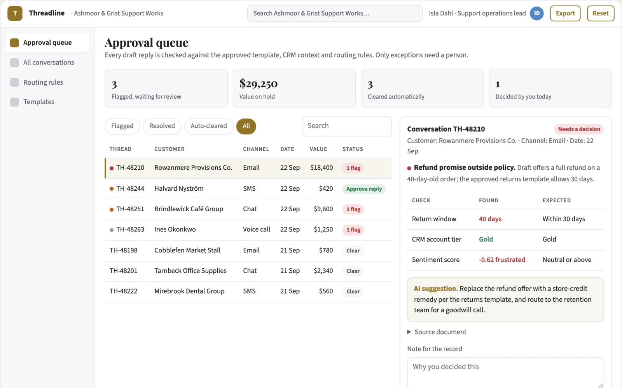Click Approve reply for Halvard Nyström

[364, 189]
